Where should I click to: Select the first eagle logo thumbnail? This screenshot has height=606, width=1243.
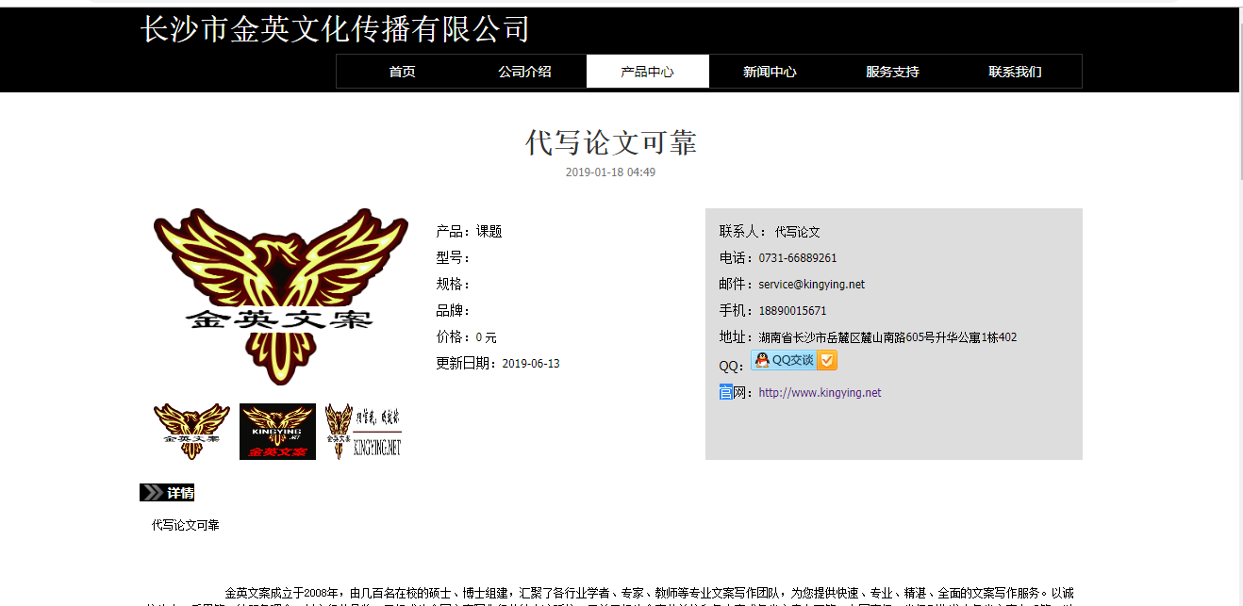pos(191,432)
